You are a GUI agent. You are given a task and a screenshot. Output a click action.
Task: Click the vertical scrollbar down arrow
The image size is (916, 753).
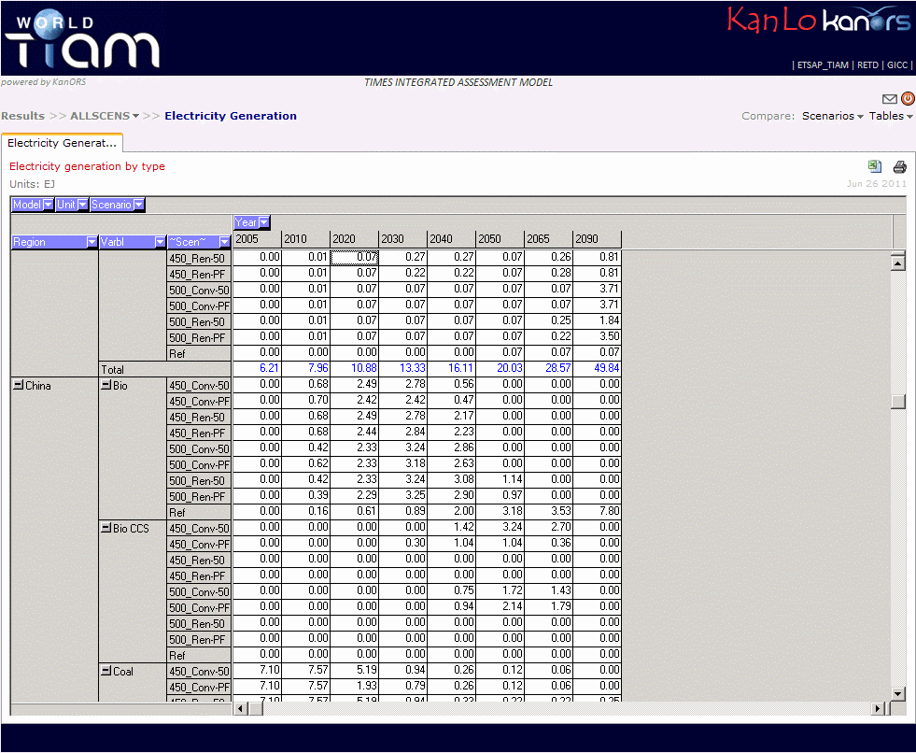coord(898,694)
